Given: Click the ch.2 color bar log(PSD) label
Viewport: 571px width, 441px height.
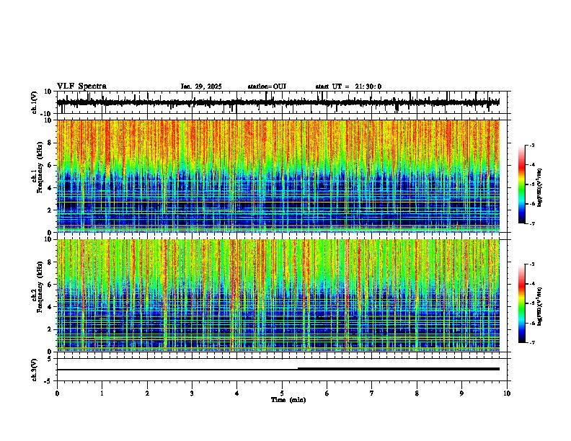Looking at the screenshot, I should [540, 306].
